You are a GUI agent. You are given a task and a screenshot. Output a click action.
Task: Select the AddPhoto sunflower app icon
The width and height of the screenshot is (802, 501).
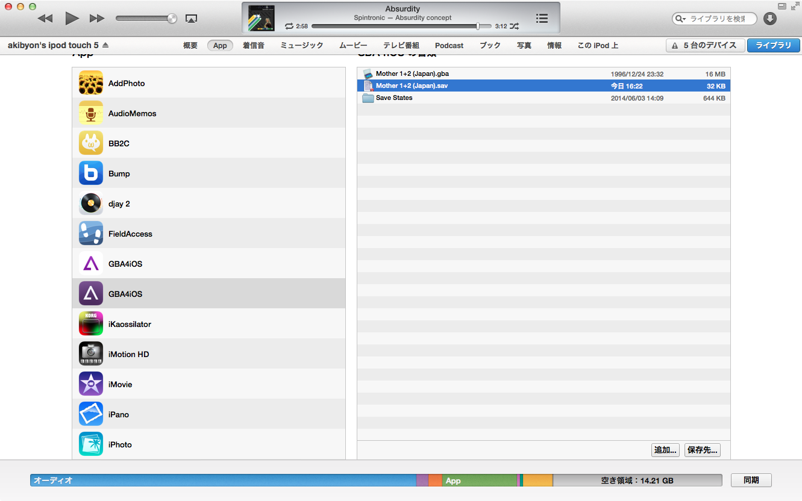(x=91, y=83)
